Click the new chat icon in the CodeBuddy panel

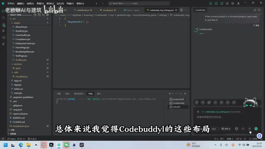click(255, 10)
